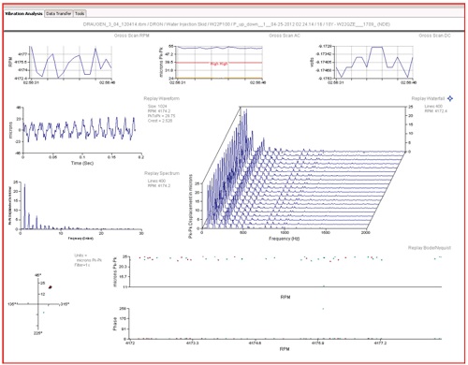
Task: Click the 4177.2 RPM axis tick label
Action: (x=381, y=343)
